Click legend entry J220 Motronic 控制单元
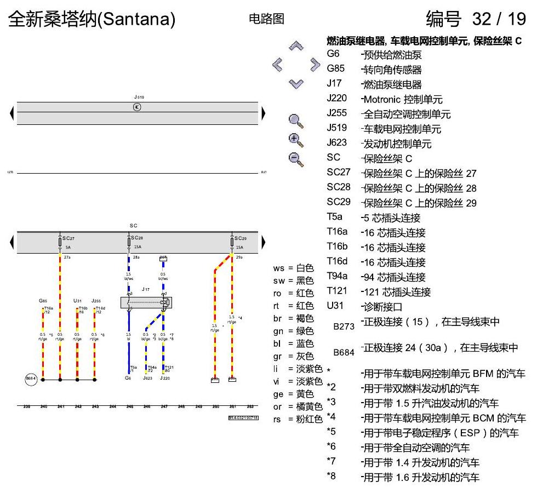 pyautogui.click(x=385, y=99)
